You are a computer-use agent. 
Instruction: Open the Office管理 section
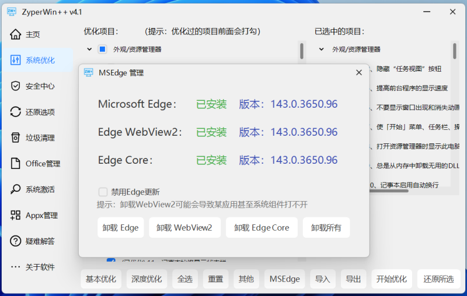[x=38, y=164]
